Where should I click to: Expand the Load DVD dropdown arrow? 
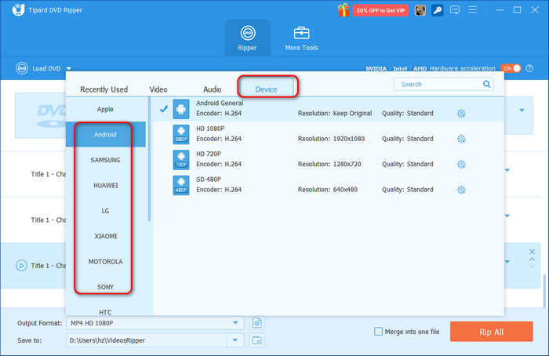click(69, 68)
